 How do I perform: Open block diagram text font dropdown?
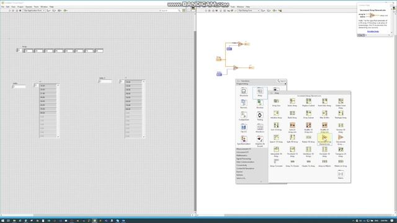click(x=249, y=11)
